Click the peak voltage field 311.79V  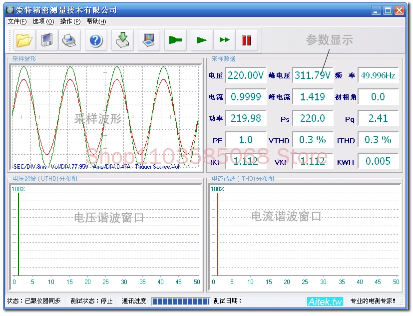tap(313, 75)
